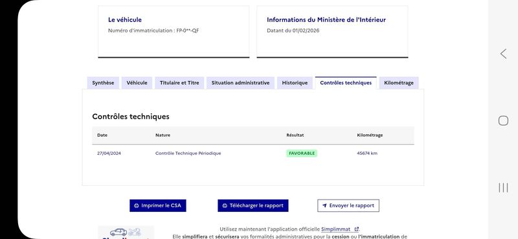Click the Contrôles techniques section heading
This screenshot has width=518, height=239.
click(x=131, y=117)
